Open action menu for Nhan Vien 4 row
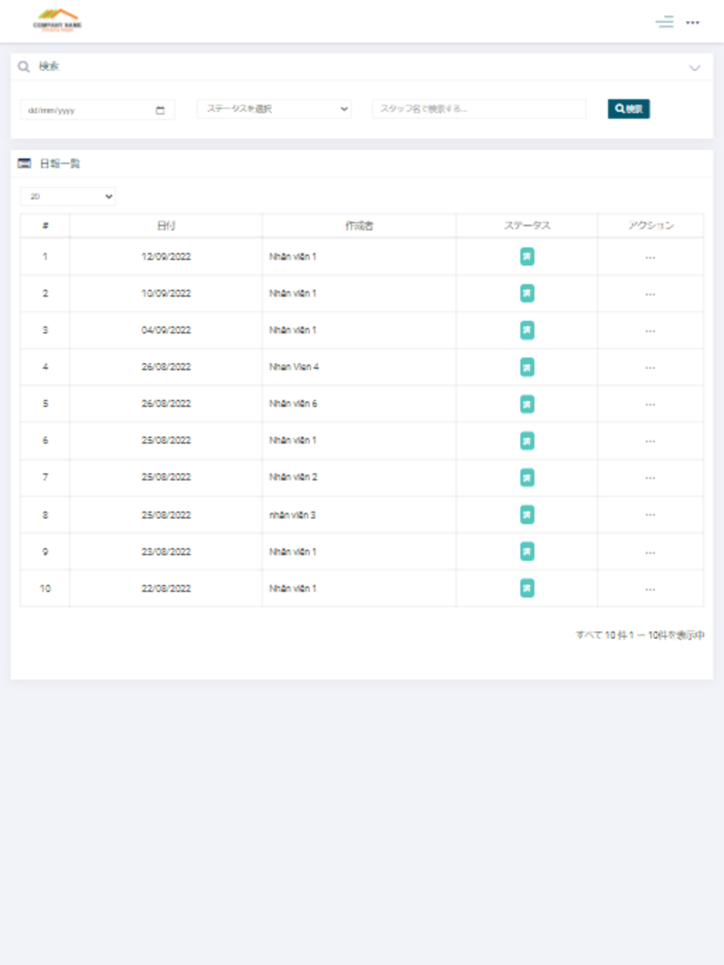Screen dimensions: 724x965 pyautogui.click(x=650, y=368)
